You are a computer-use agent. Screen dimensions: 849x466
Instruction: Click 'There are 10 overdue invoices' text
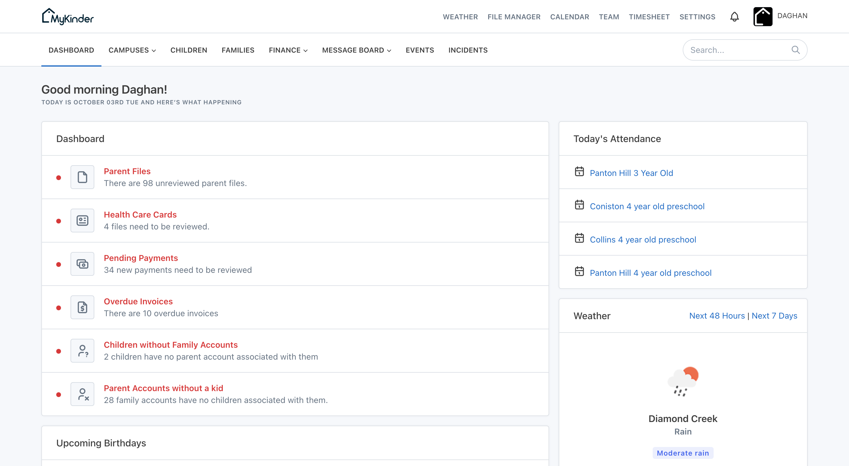click(x=161, y=314)
